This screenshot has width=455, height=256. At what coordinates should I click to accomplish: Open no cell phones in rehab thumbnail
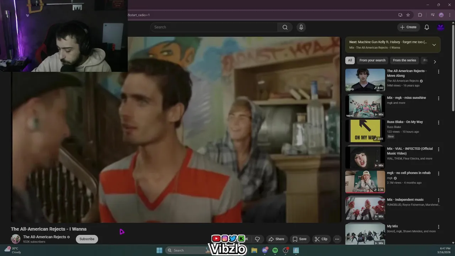click(x=365, y=182)
